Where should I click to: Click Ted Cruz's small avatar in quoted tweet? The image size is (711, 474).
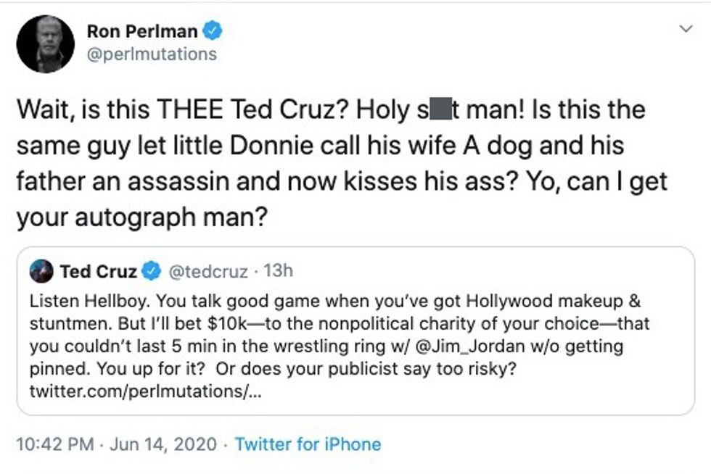coord(41,272)
